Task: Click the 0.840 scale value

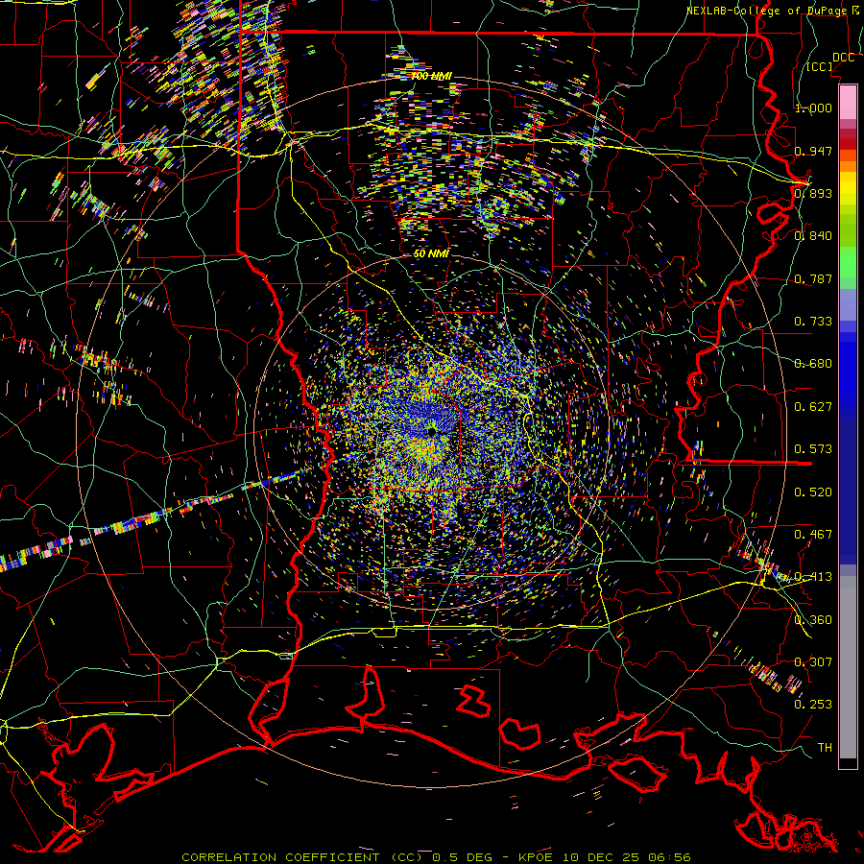Action: click(x=813, y=235)
